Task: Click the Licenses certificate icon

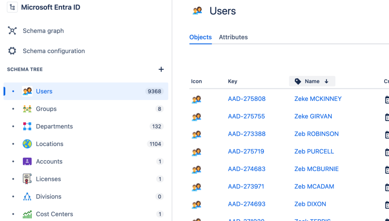Action: (27, 179)
